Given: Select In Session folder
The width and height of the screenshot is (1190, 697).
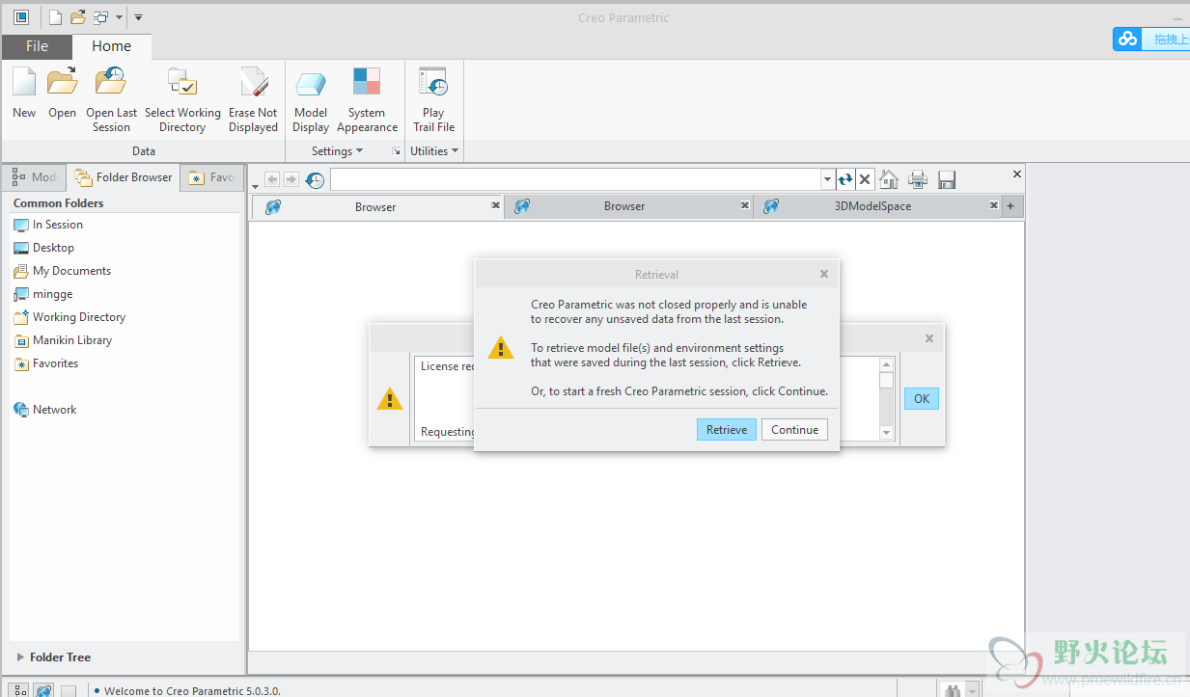Looking at the screenshot, I should (48, 225).
